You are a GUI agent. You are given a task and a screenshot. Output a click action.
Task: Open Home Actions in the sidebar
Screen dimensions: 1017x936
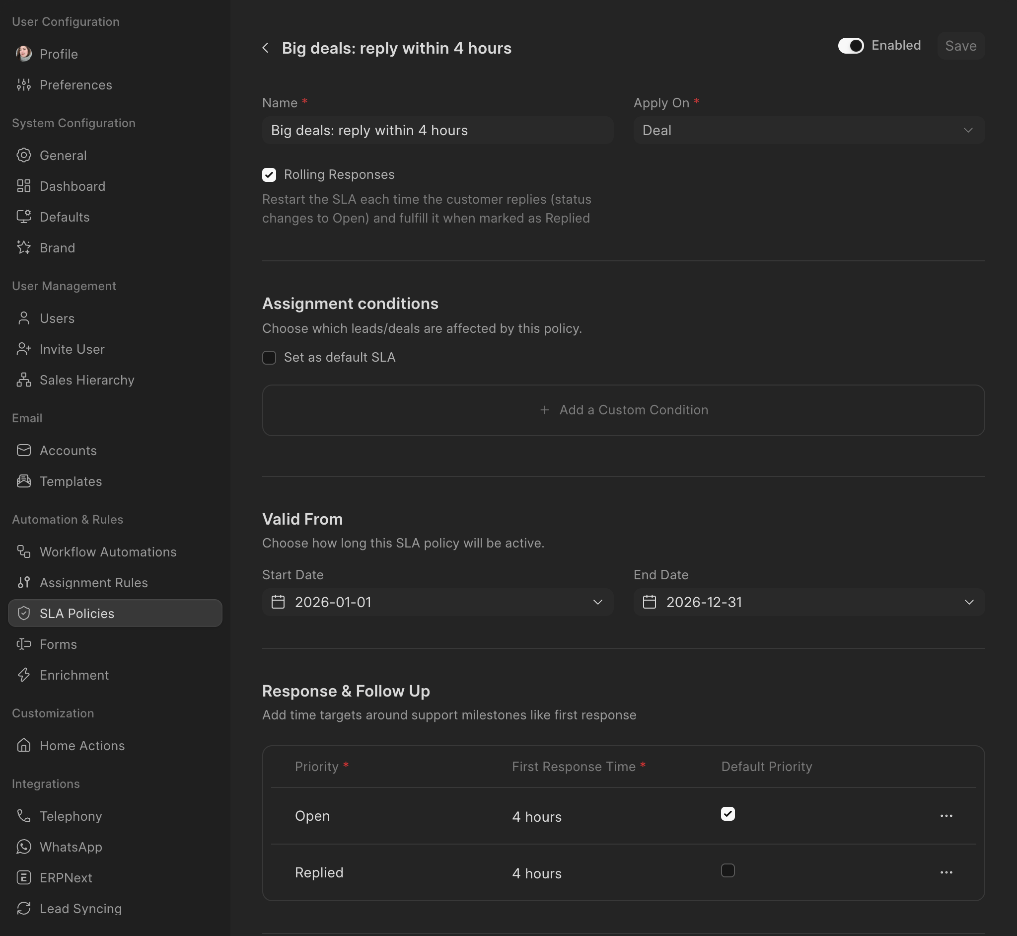pyautogui.click(x=115, y=745)
